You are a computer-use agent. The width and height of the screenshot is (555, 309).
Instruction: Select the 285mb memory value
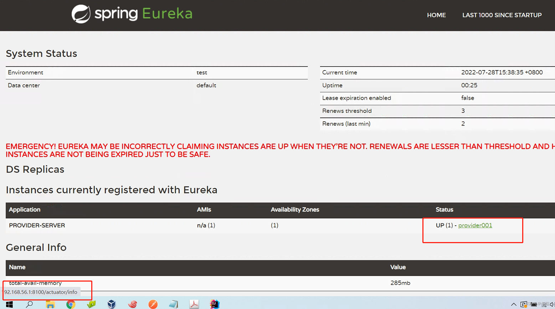(x=400, y=283)
